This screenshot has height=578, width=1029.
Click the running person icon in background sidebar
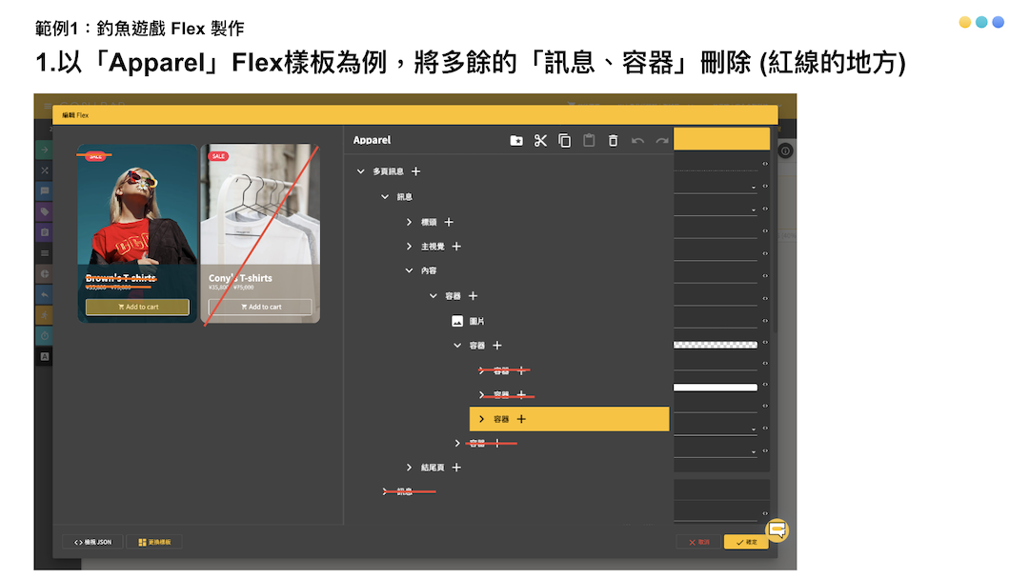coord(45,315)
